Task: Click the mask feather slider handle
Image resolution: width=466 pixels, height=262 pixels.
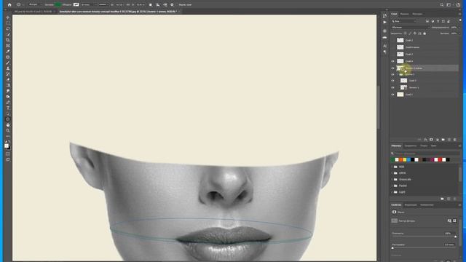Action: [392, 248]
